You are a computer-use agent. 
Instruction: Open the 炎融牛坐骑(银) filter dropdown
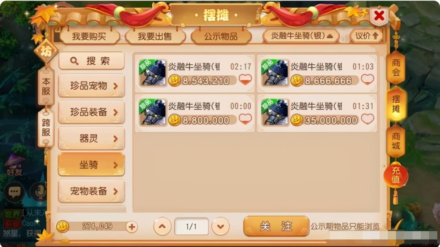pos(301,36)
